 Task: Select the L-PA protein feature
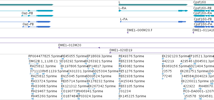153,22
